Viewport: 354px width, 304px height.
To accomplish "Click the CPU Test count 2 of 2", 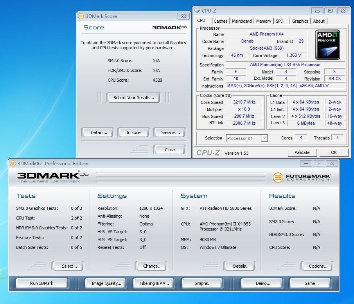I will pyautogui.click(x=77, y=218).
